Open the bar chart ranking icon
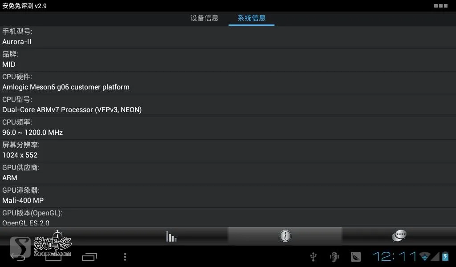The width and height of the screenshot is (456, 267). point(171,236)
